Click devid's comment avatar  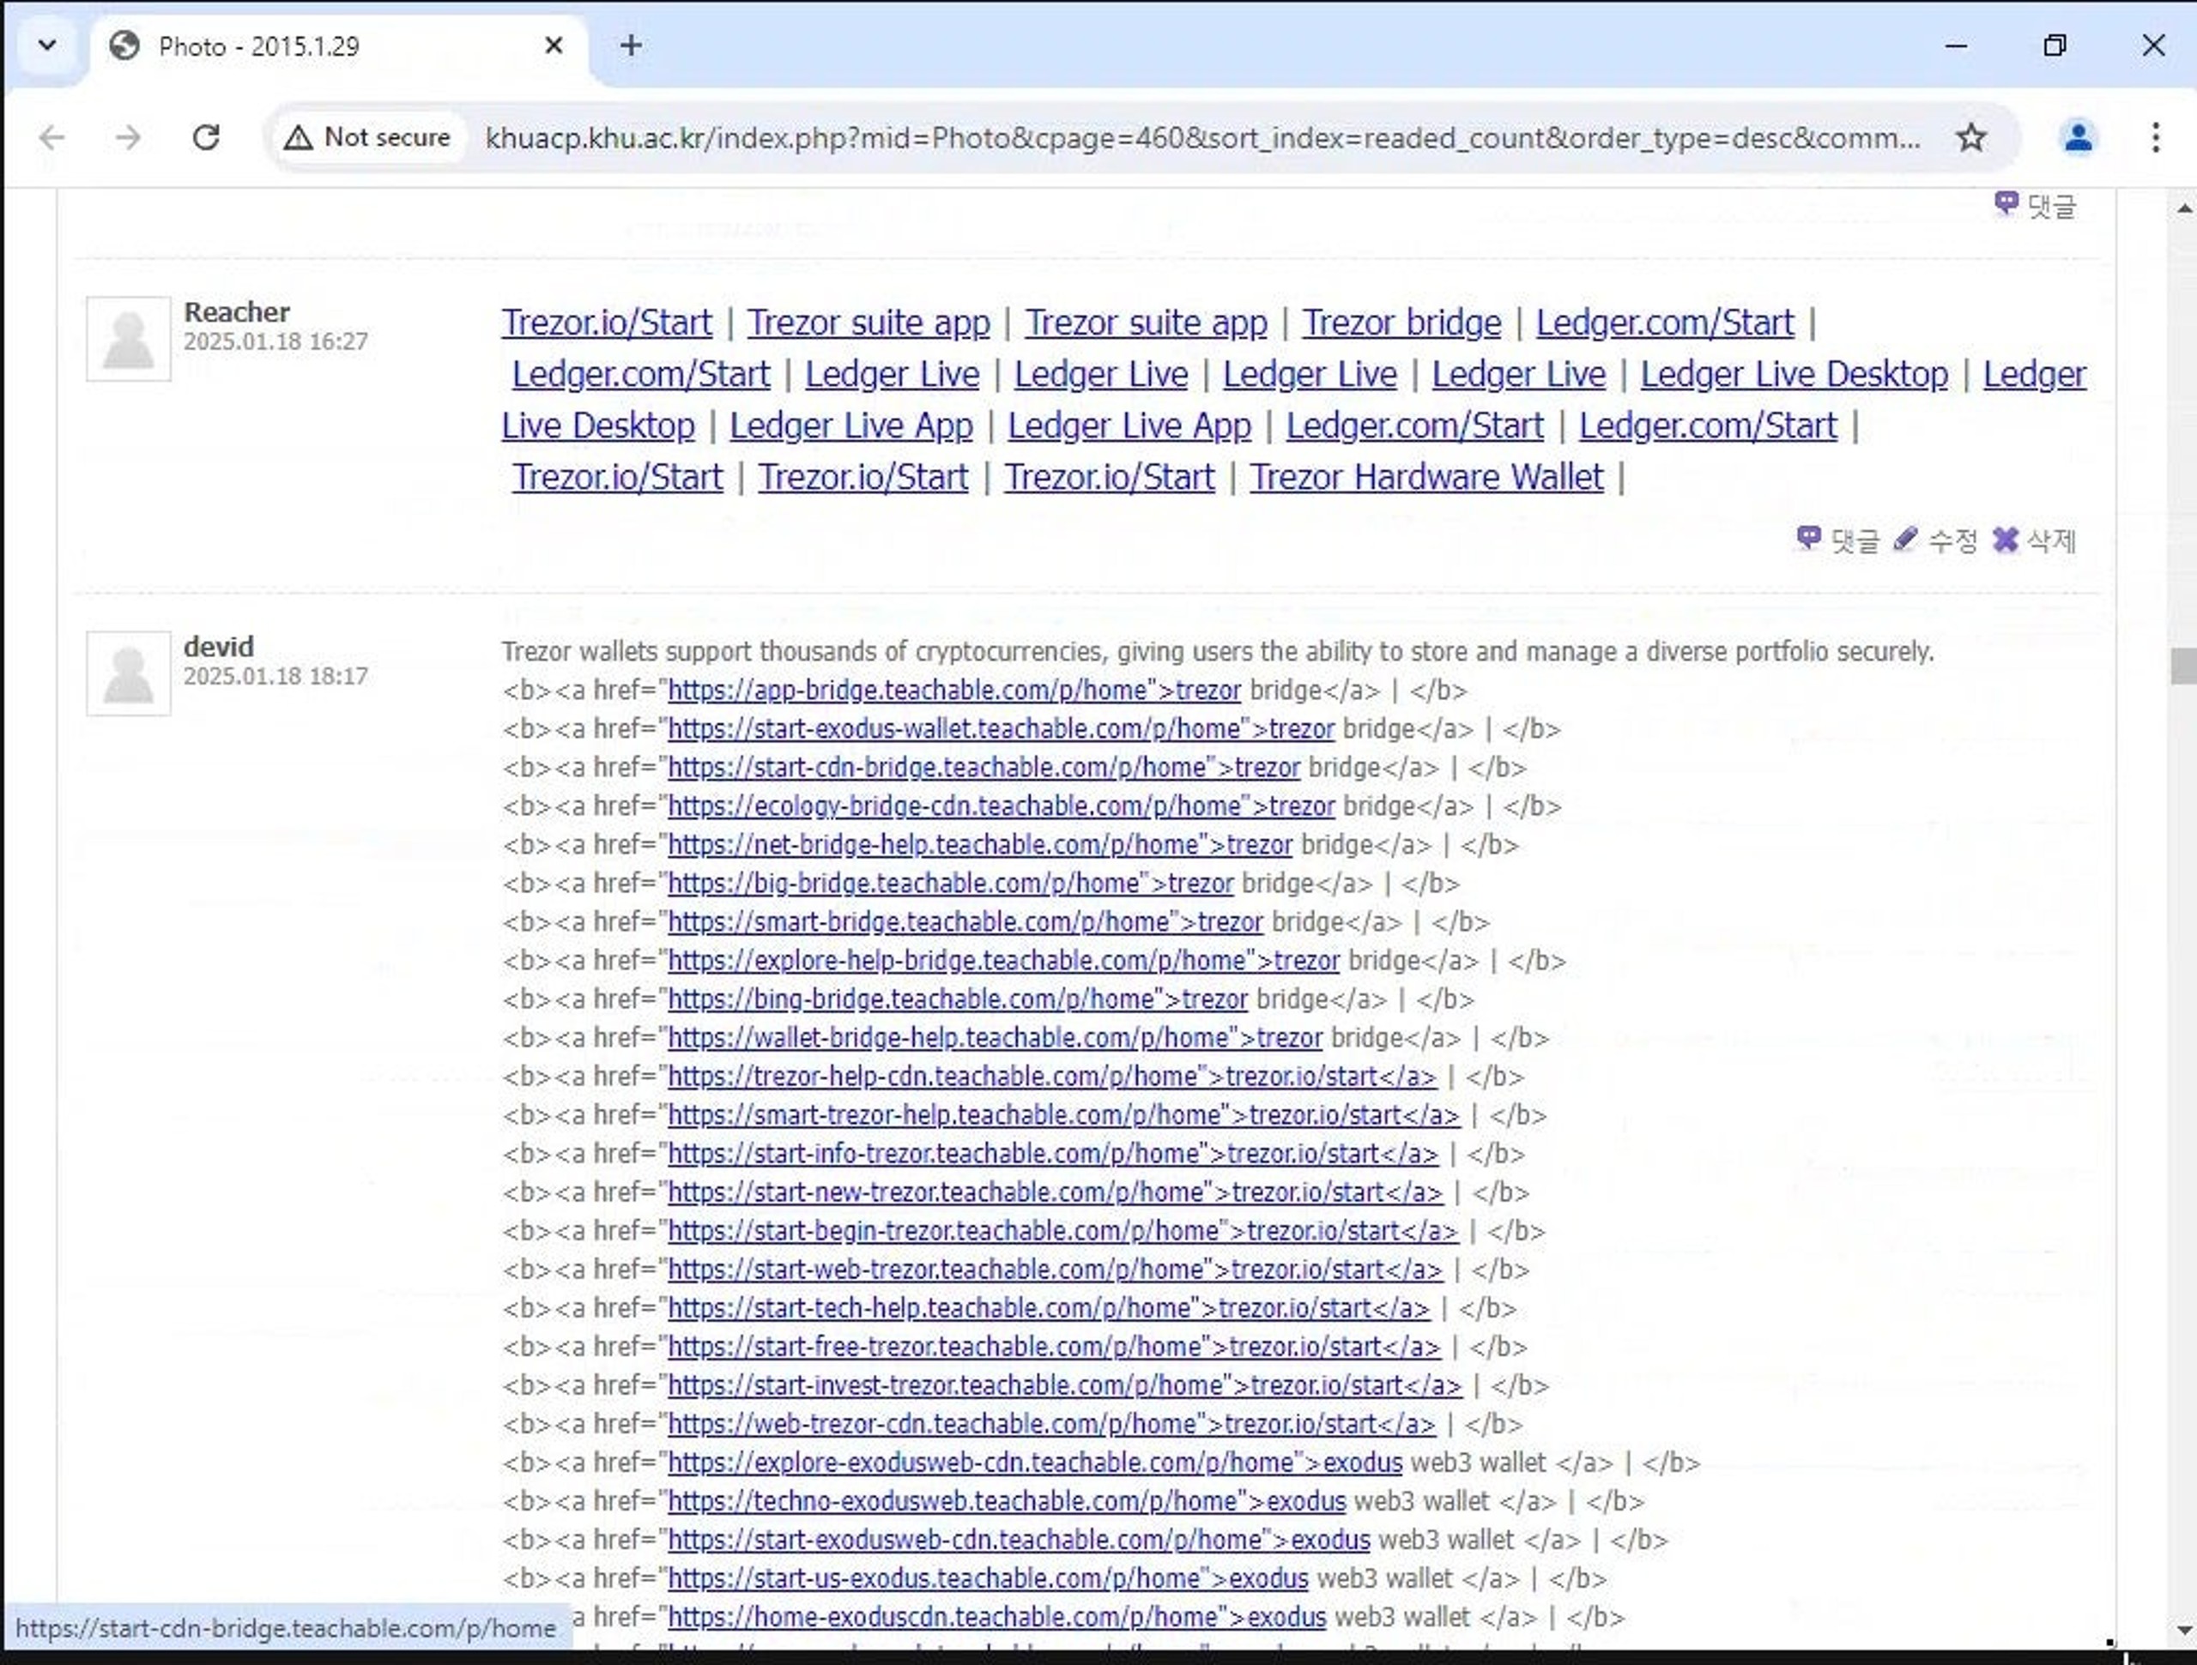click(128, 673)
